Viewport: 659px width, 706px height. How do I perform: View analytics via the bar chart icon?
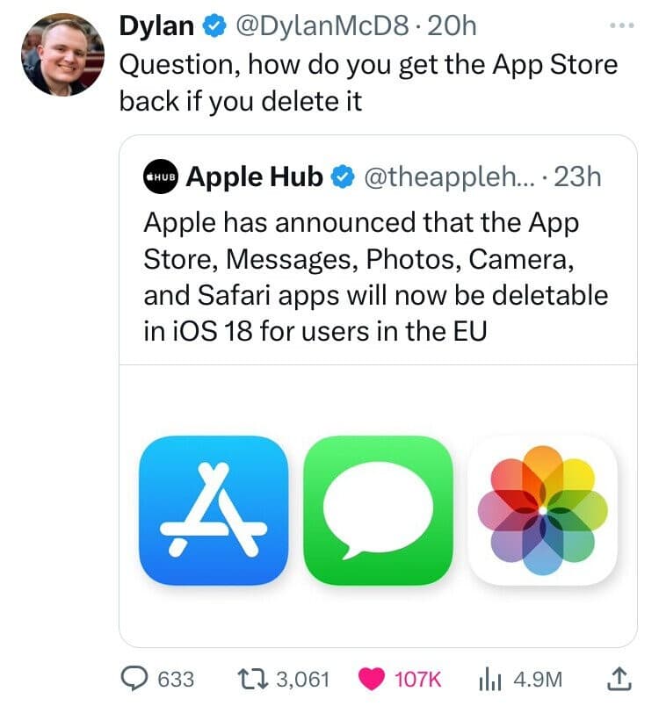coord(490,680)
